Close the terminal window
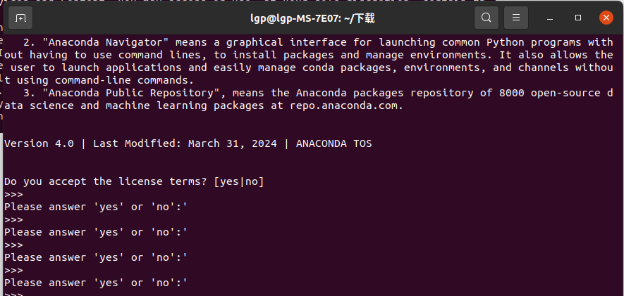 click(x=606, y=18)
